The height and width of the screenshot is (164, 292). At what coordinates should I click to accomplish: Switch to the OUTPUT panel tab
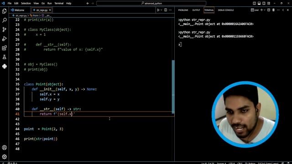click(x=196, y=10)
